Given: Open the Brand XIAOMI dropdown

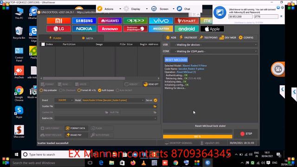Looking at the screenshot, I should (x=64, y=100).
